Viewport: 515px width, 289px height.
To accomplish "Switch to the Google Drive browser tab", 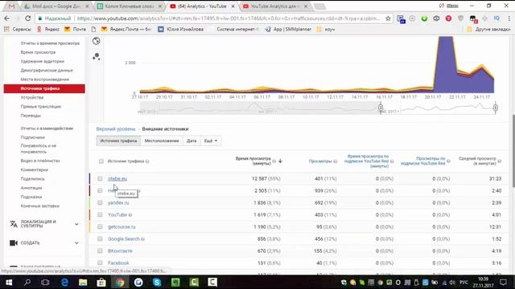I will (x=56, y=6).
